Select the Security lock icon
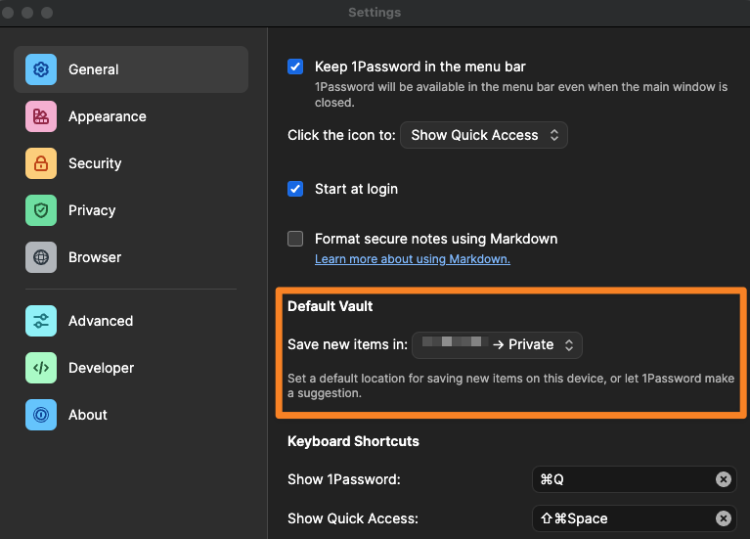750x539 pixels. tap(41, 163)
